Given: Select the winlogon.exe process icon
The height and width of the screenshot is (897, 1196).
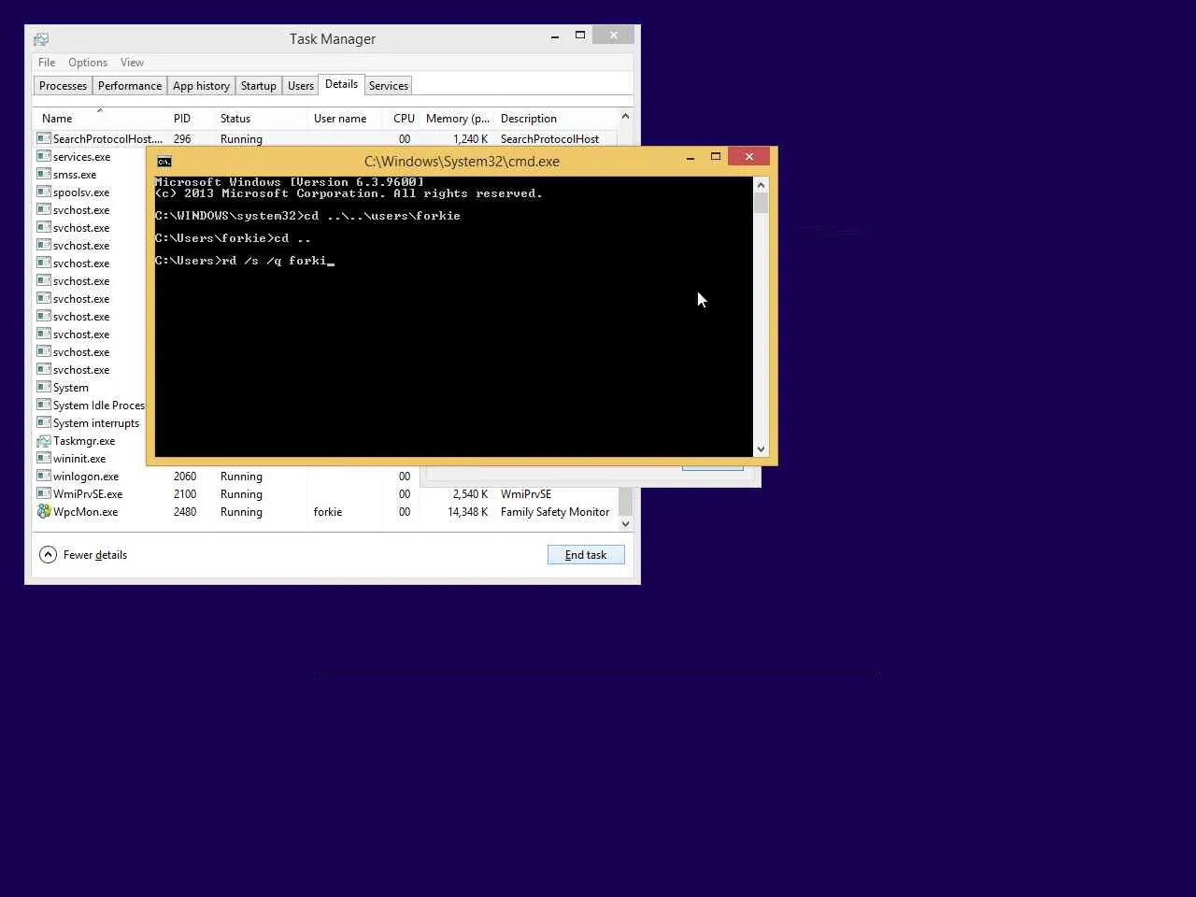Looking at the screenshot, I should tap(43, 477).
